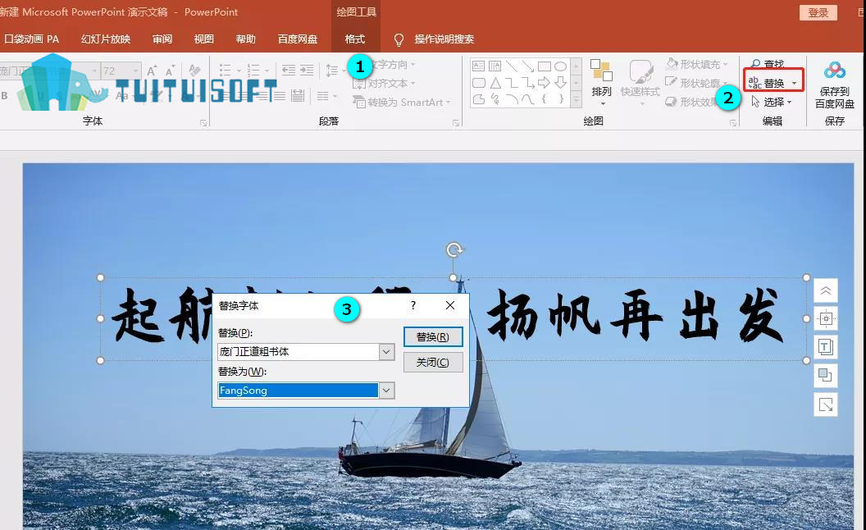The image size is (866, 530).
Task: Click the rotation handle above the text box
Action: pos(454,250)
